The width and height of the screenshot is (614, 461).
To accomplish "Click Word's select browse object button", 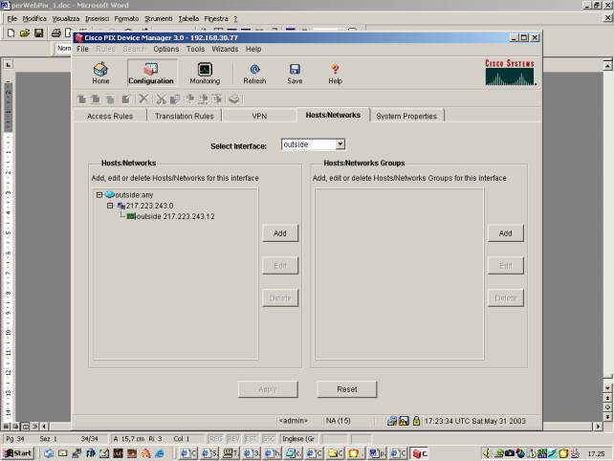I will [x=607, y=407].
